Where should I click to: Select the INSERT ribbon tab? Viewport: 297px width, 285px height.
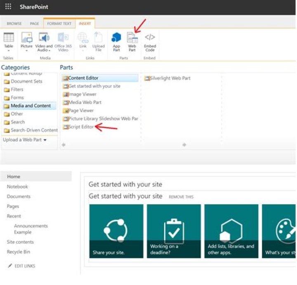85,24
